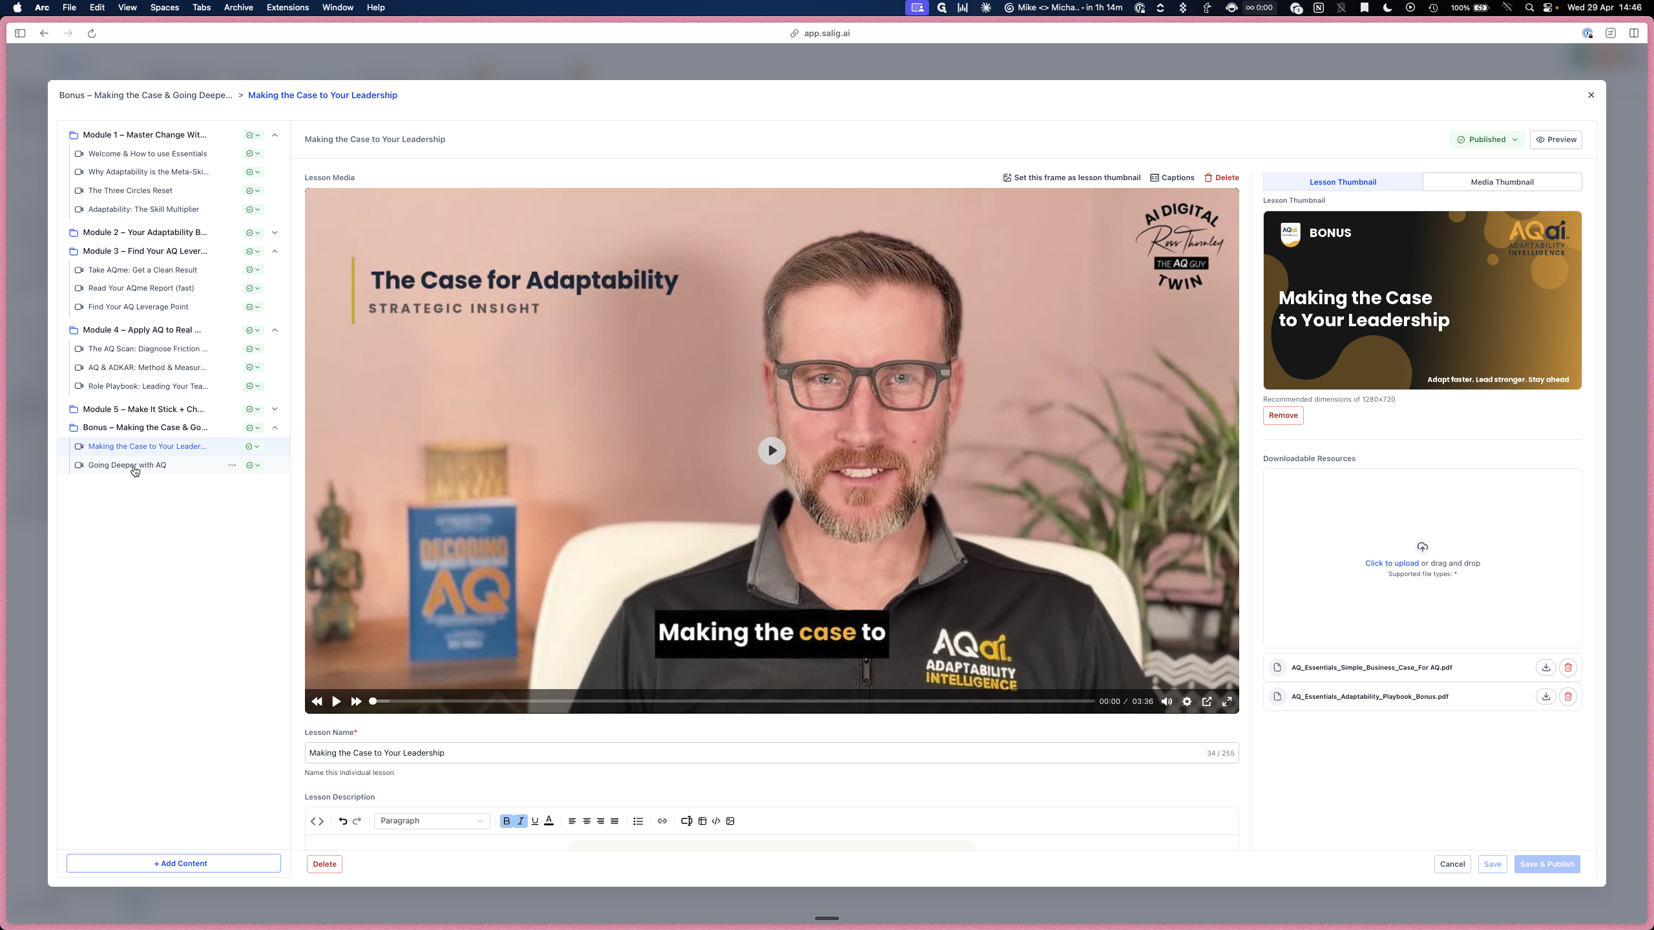This screenshot has width=1654, height=930.
Task: Open status dropdown for Adaptability: The Skill Multiplier
Action: point(253,209)
